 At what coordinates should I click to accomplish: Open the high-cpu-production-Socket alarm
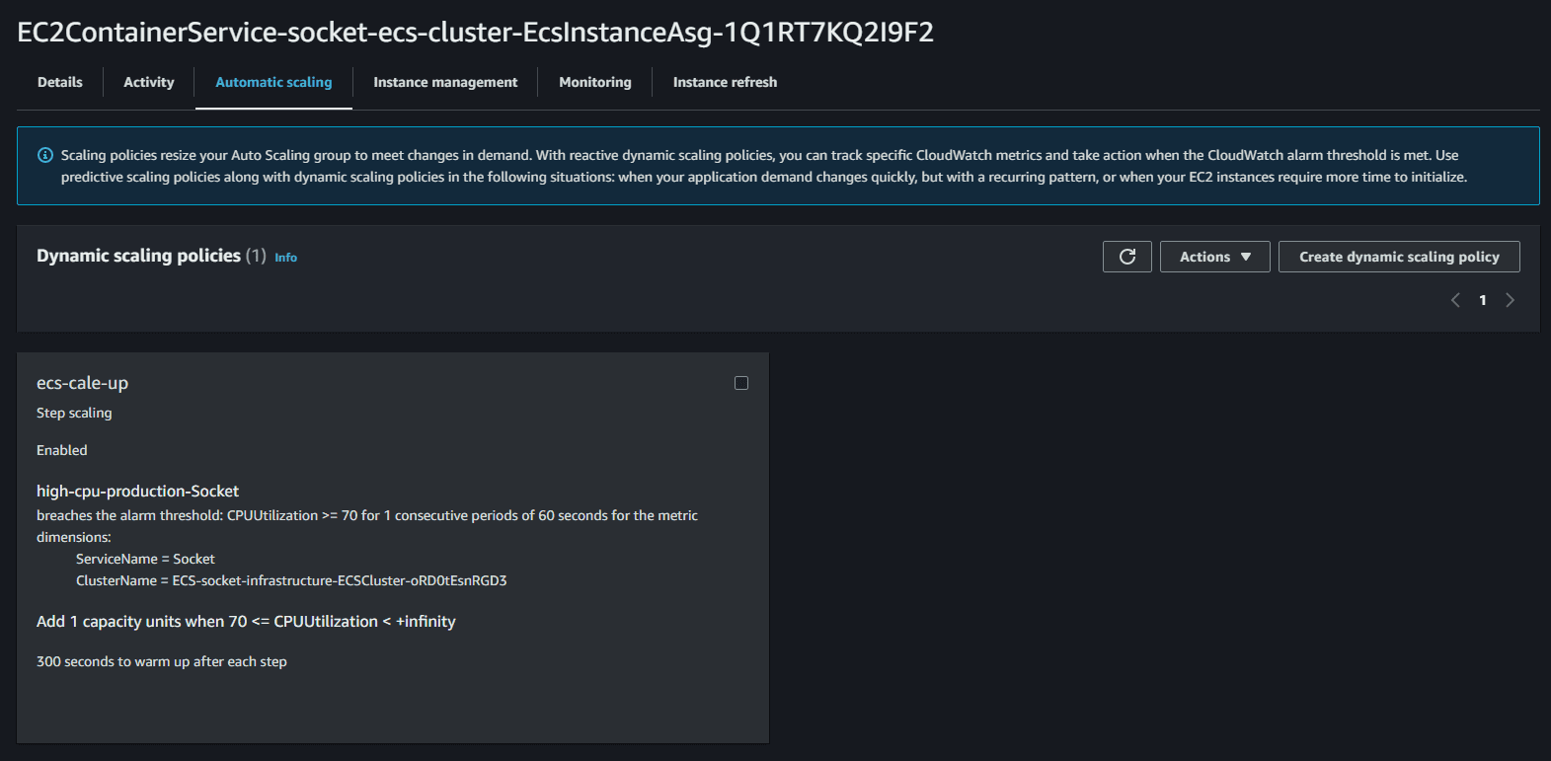(x=137, y=491)
